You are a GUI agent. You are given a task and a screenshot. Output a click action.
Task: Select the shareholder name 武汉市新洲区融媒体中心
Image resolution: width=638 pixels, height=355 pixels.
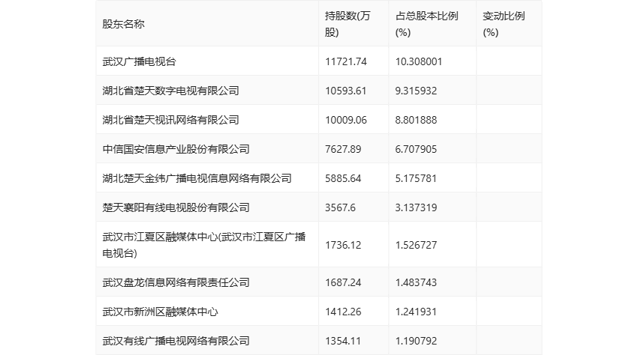pyautogui.click(x=160, y=312)
